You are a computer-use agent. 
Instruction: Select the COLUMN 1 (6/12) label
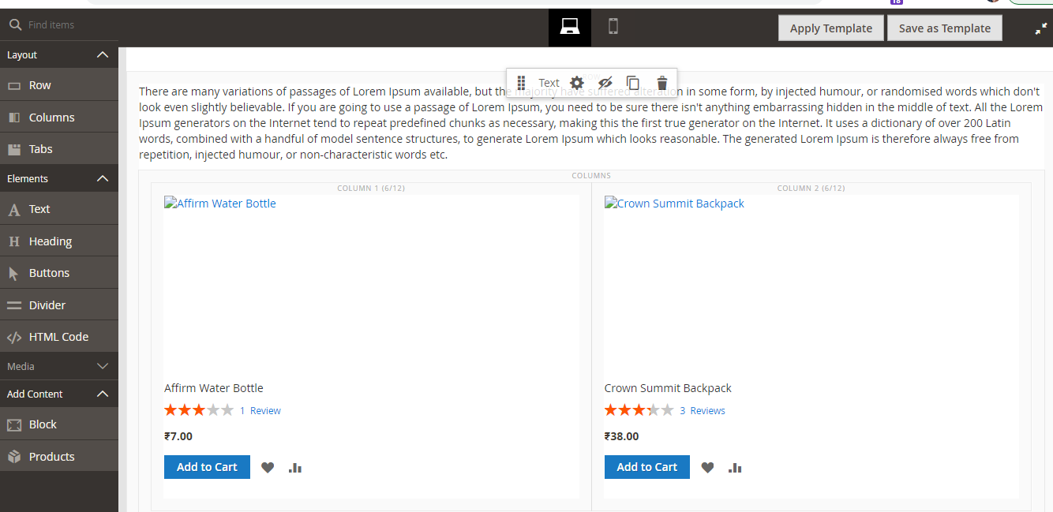pos(371,189)
